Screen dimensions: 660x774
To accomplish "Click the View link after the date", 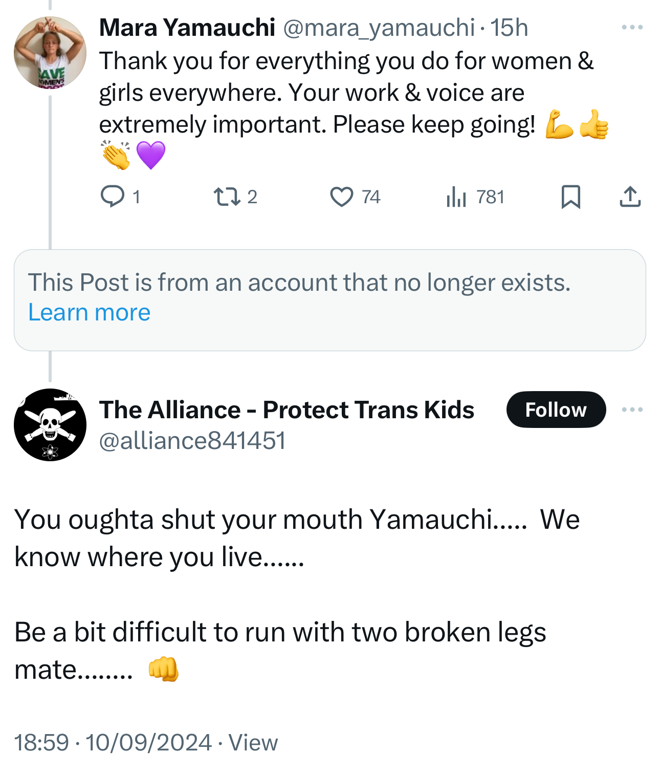I will 253,742.
